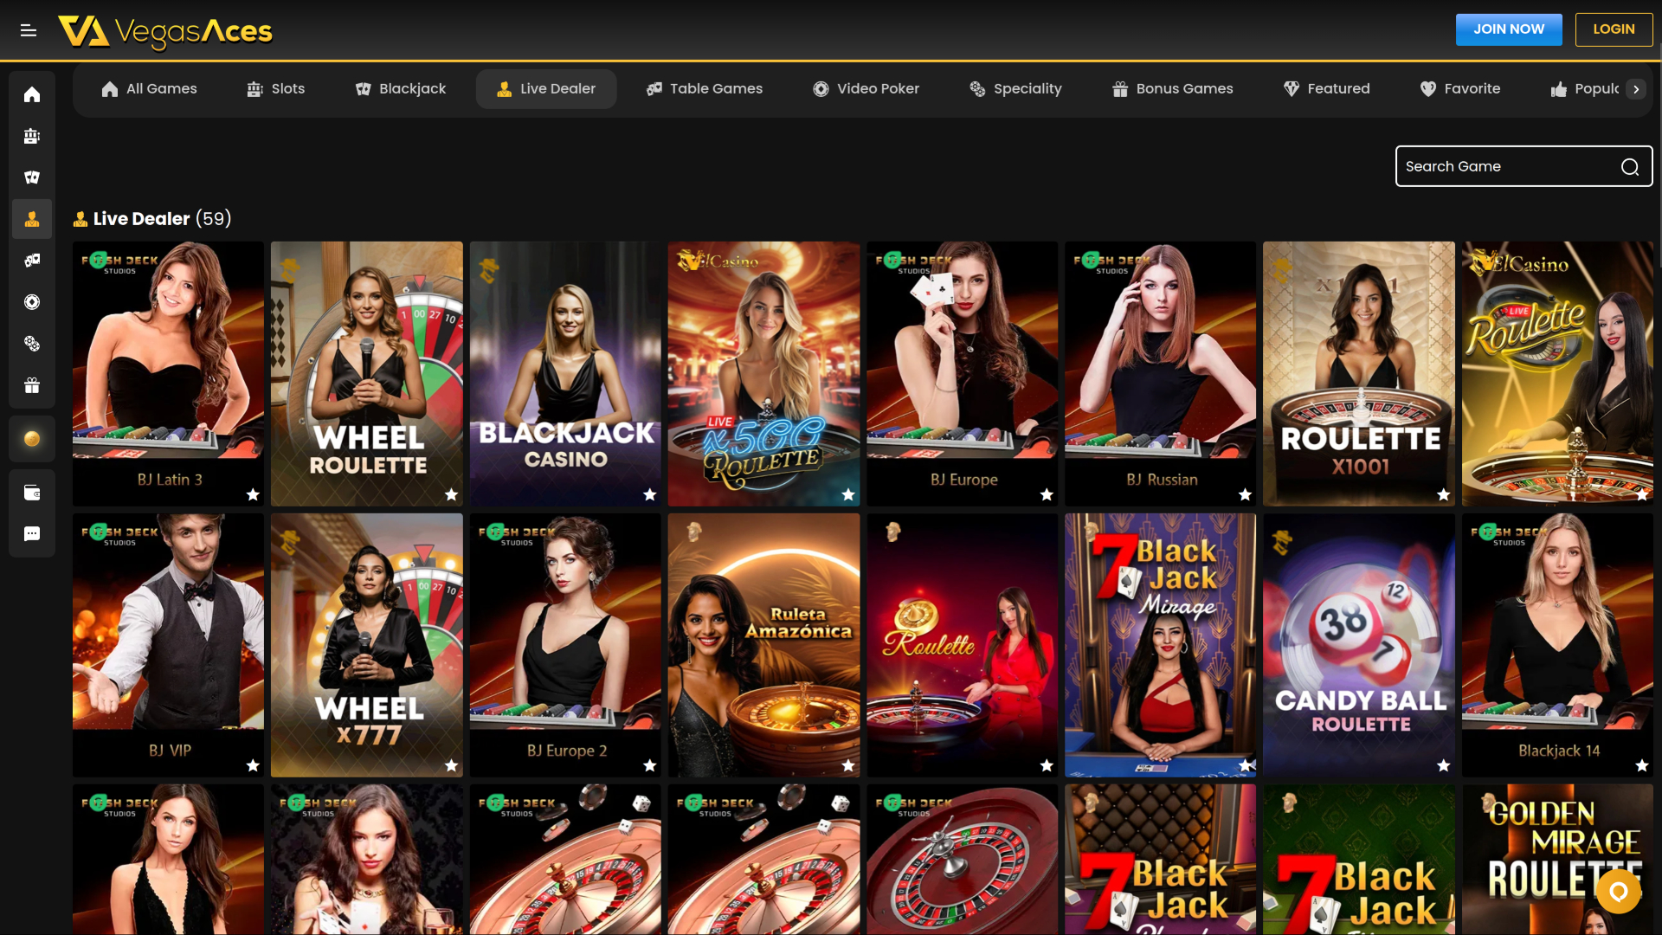
Task: Open the hamburger menu next to the logo
Action: pyautogui.click(x=28, y=29)
